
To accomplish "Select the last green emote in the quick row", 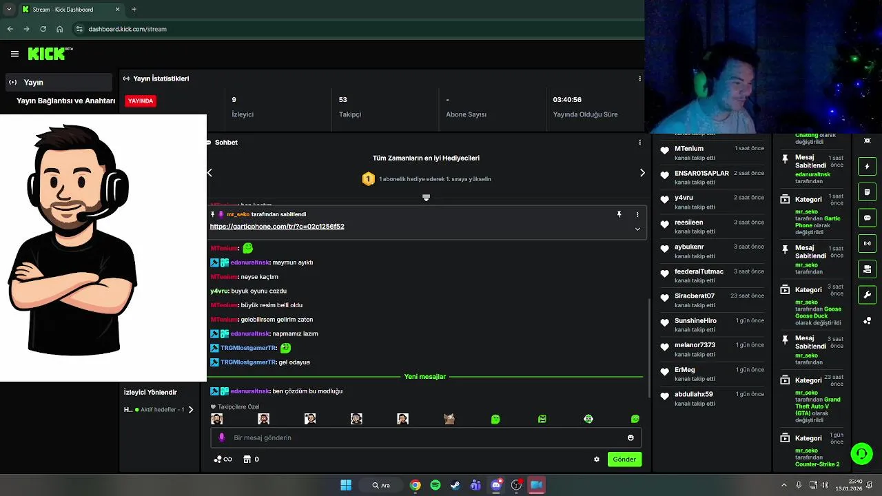I will 635,419.
